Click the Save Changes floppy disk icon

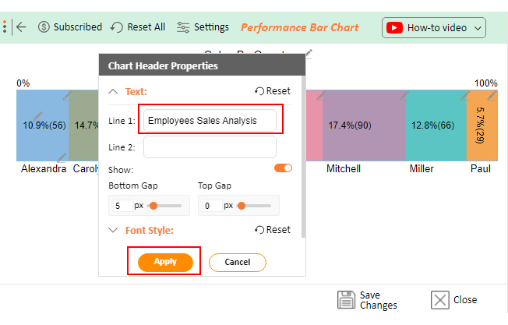(346, 300)
